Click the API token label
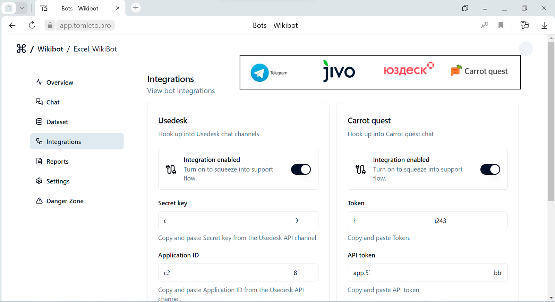Screen dimensions: 555x302 361,255
